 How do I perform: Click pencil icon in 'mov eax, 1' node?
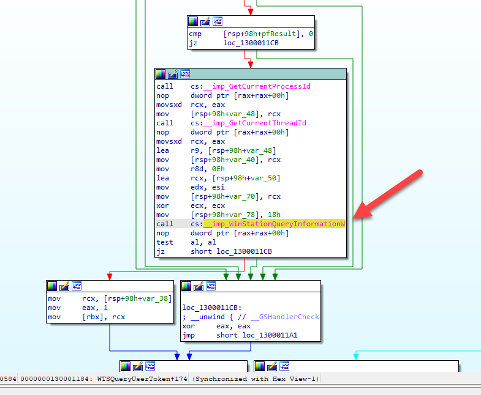click(x=64, y=286)
